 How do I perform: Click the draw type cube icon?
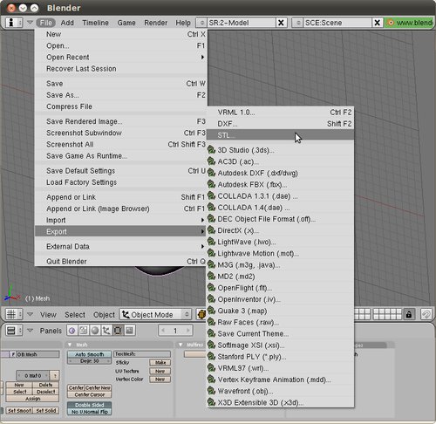pos(201,314)
